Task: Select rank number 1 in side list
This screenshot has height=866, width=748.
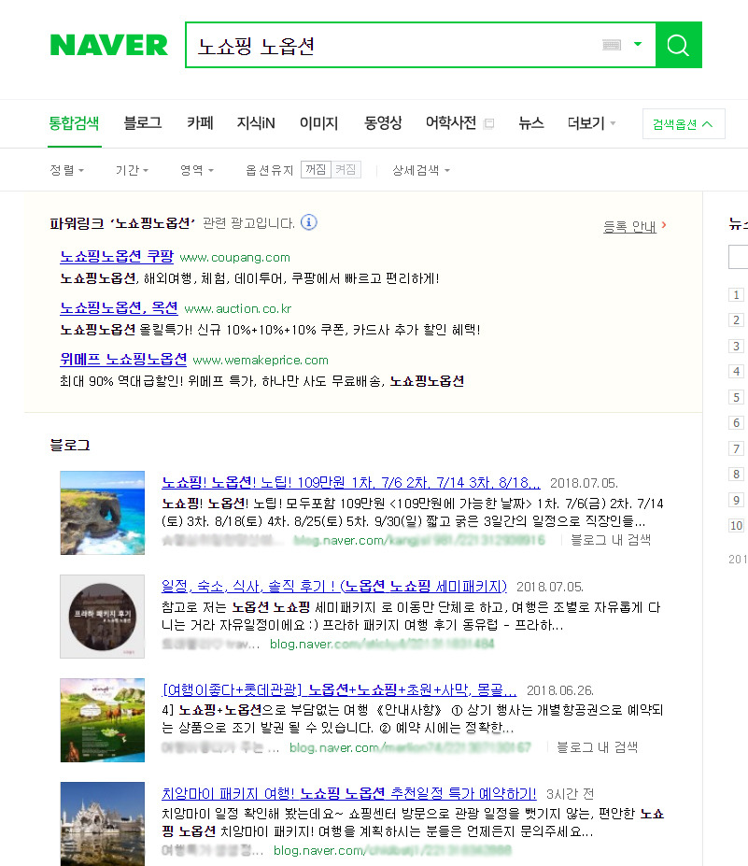Action: [x=736, y=295]
